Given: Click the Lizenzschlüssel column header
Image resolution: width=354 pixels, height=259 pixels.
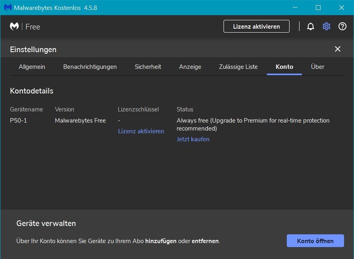Looking at the screenshot, I should click(138, 109).
